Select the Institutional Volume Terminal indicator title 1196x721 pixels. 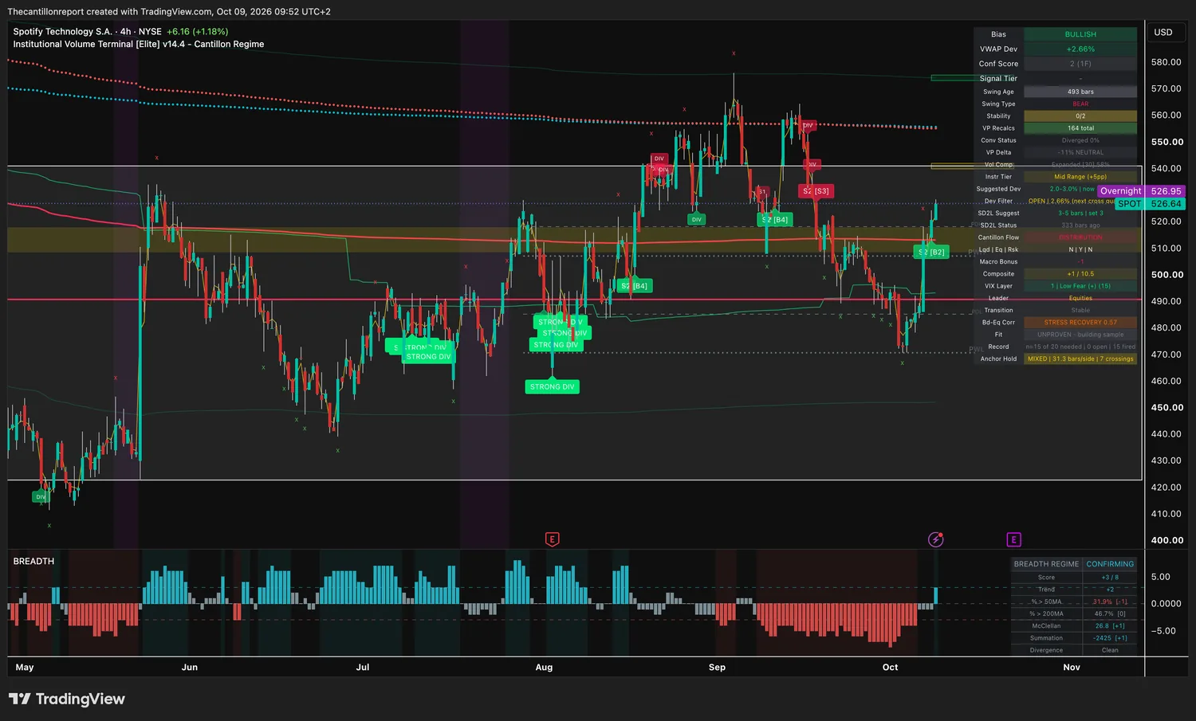pyautogui.click(x=138, y=44)
